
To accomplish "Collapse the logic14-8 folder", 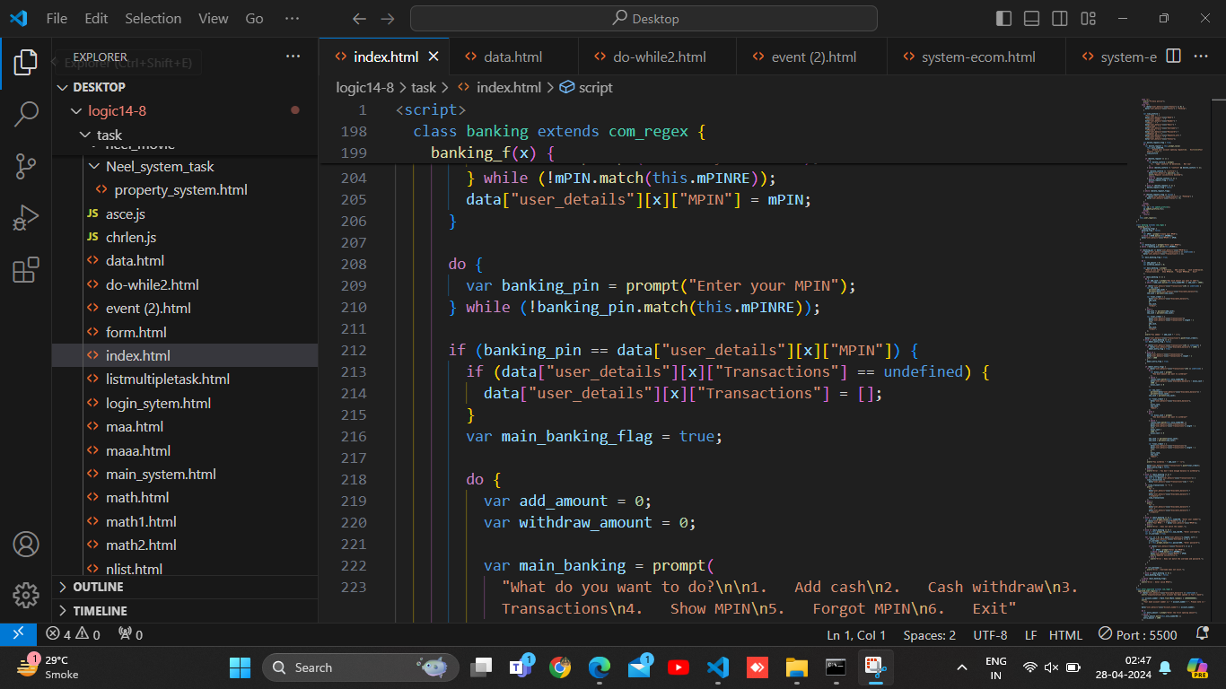I will (x=117, y=111).
